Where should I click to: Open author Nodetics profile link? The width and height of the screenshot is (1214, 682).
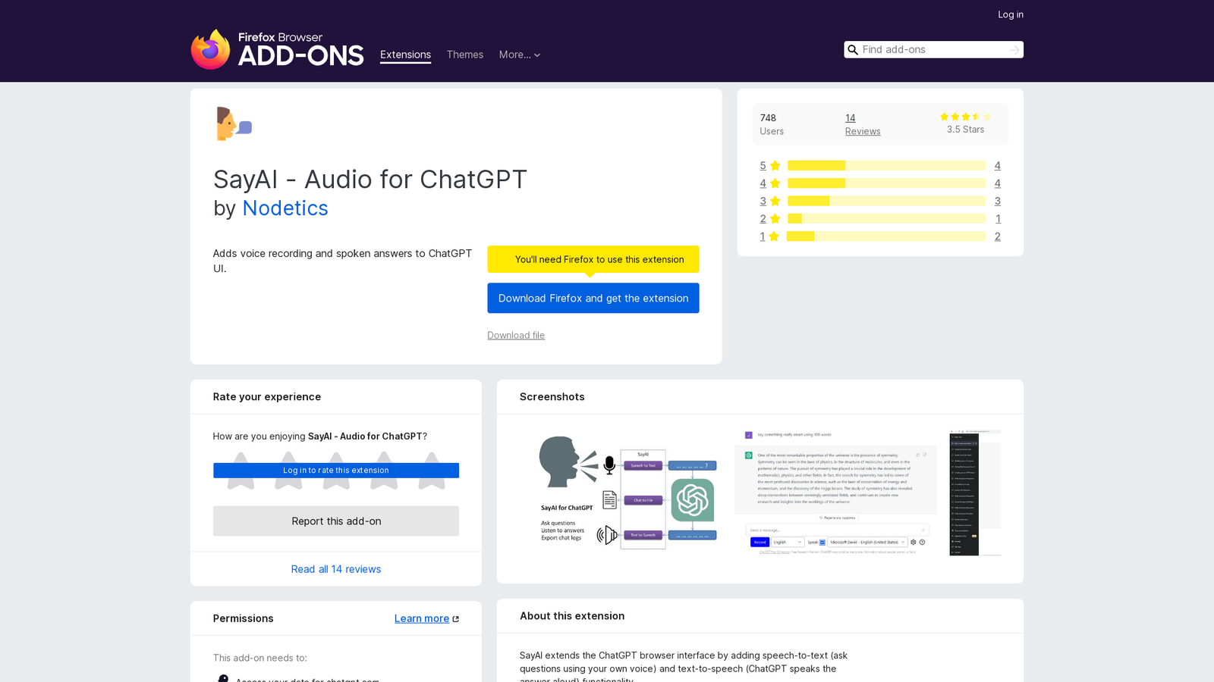pyautogui.click(x=285, y=208)
